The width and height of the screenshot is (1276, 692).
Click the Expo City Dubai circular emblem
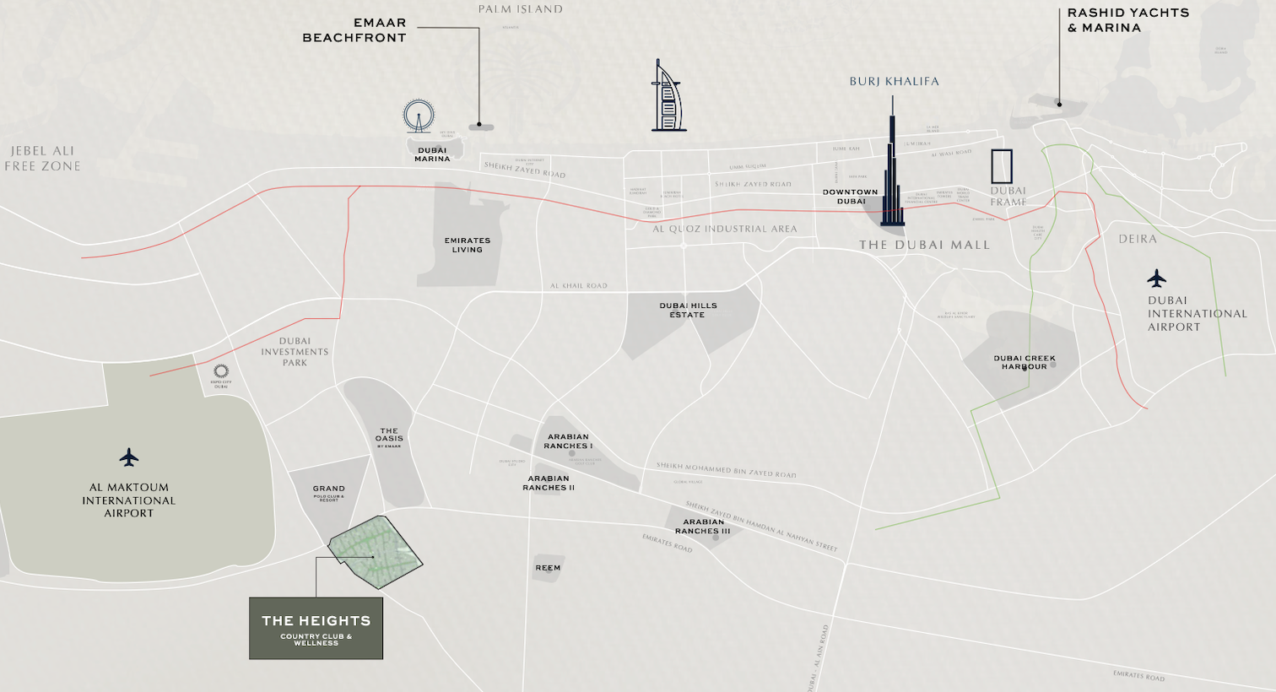(x=221, y=370)
